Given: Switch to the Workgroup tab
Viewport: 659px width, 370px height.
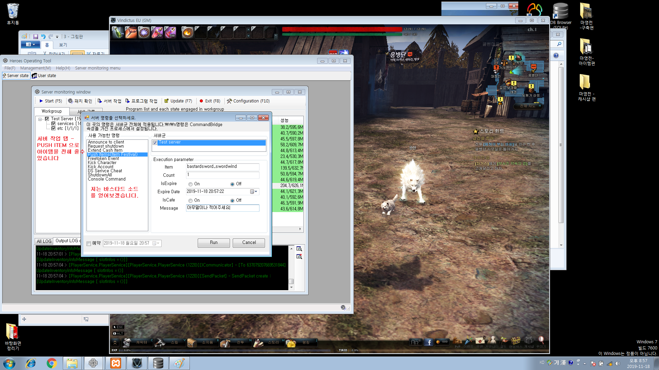Looking at the screenshot, I should coord(51,111).
